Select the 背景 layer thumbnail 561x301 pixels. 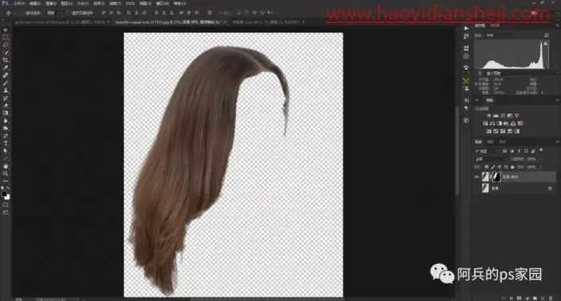click(485, 188)
